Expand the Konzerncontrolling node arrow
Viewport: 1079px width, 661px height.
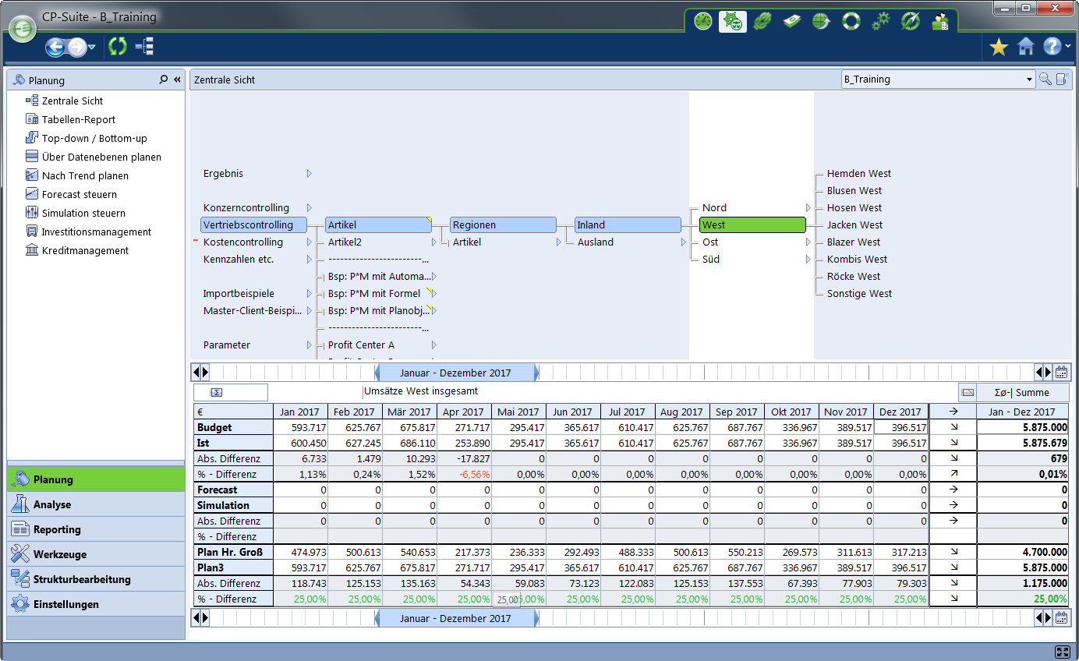tap(309, 208)
